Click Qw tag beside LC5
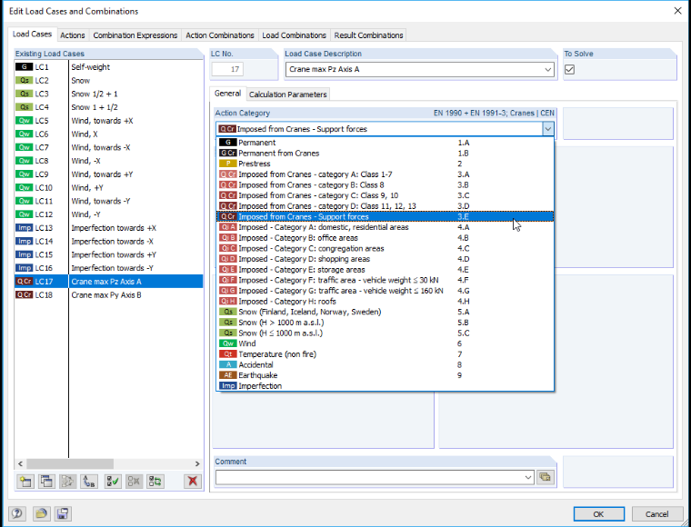The image size is (691, 527). pos(25,121)
